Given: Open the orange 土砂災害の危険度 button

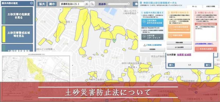Looking at the screenshot, I should 179,28.
